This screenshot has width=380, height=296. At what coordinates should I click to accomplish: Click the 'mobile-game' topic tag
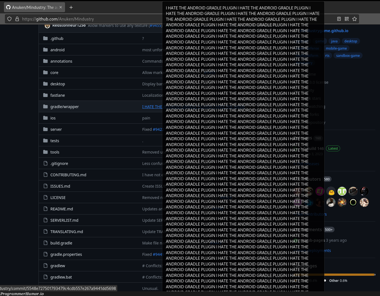(x=336, y=49)
